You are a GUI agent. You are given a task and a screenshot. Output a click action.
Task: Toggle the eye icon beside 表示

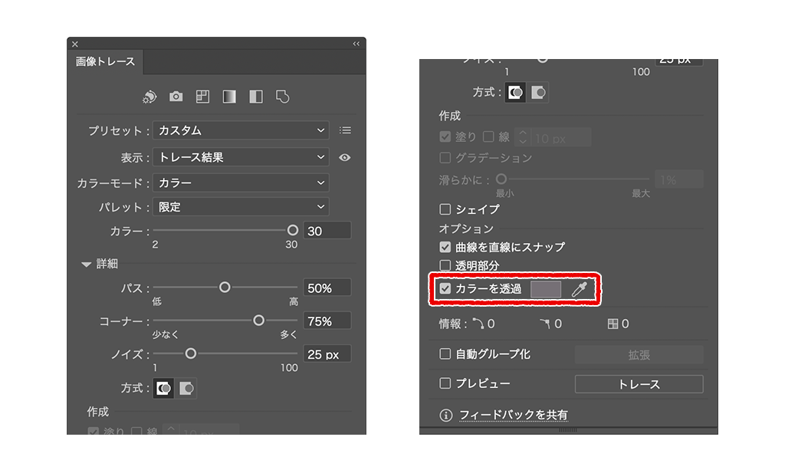click(344, 158)
